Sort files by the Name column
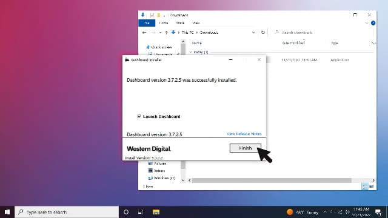 [x=197, y=43]
